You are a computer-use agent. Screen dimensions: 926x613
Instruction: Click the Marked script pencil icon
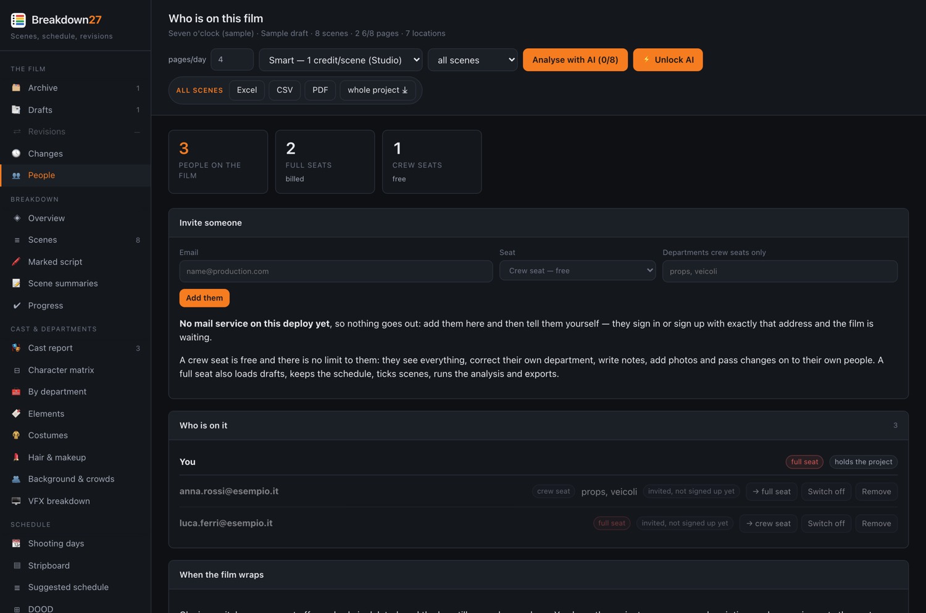17,262
